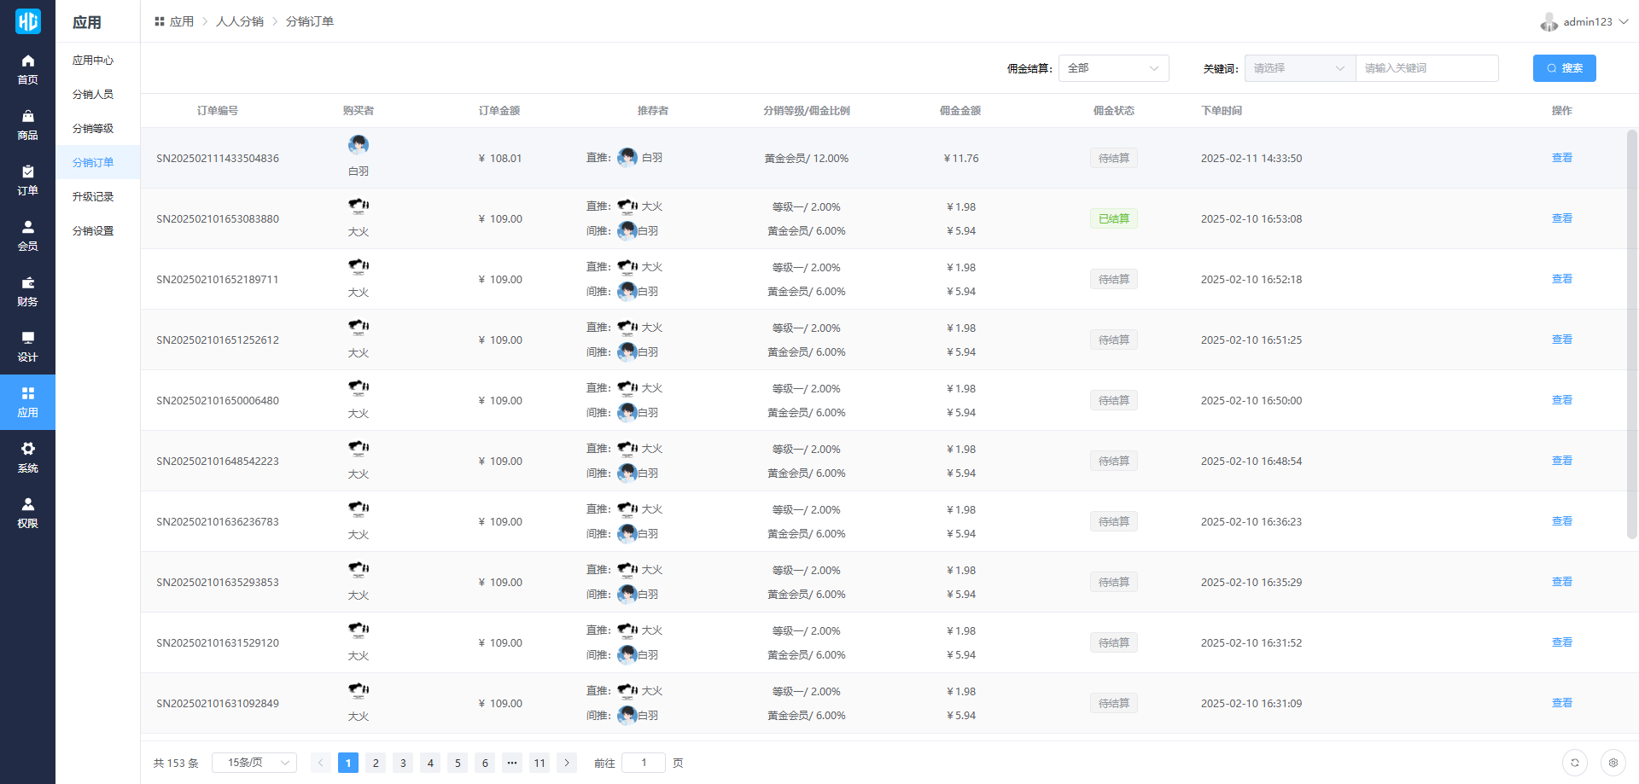Screen dimensions: 1639x784
Task: Focus the 请输入关键词 keyword input field
Action: (1426, 68)
